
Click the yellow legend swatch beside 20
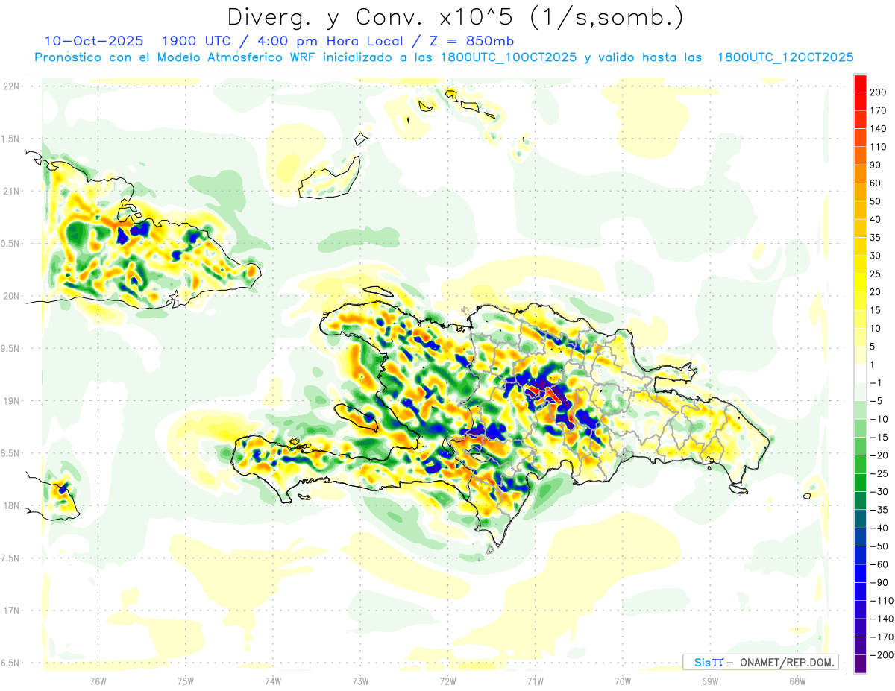tap(860, 283)
